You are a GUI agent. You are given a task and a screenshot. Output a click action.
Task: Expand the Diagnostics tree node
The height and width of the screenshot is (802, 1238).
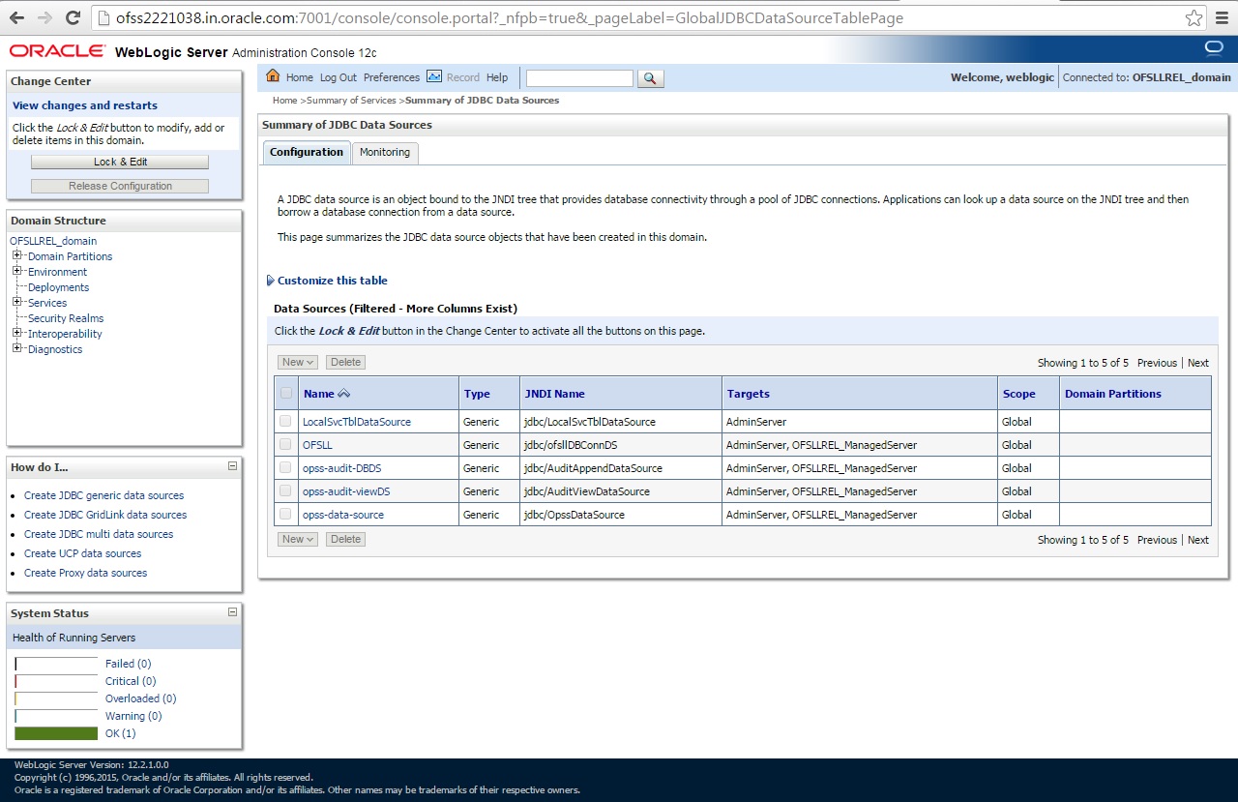click(x=17, y=348)
